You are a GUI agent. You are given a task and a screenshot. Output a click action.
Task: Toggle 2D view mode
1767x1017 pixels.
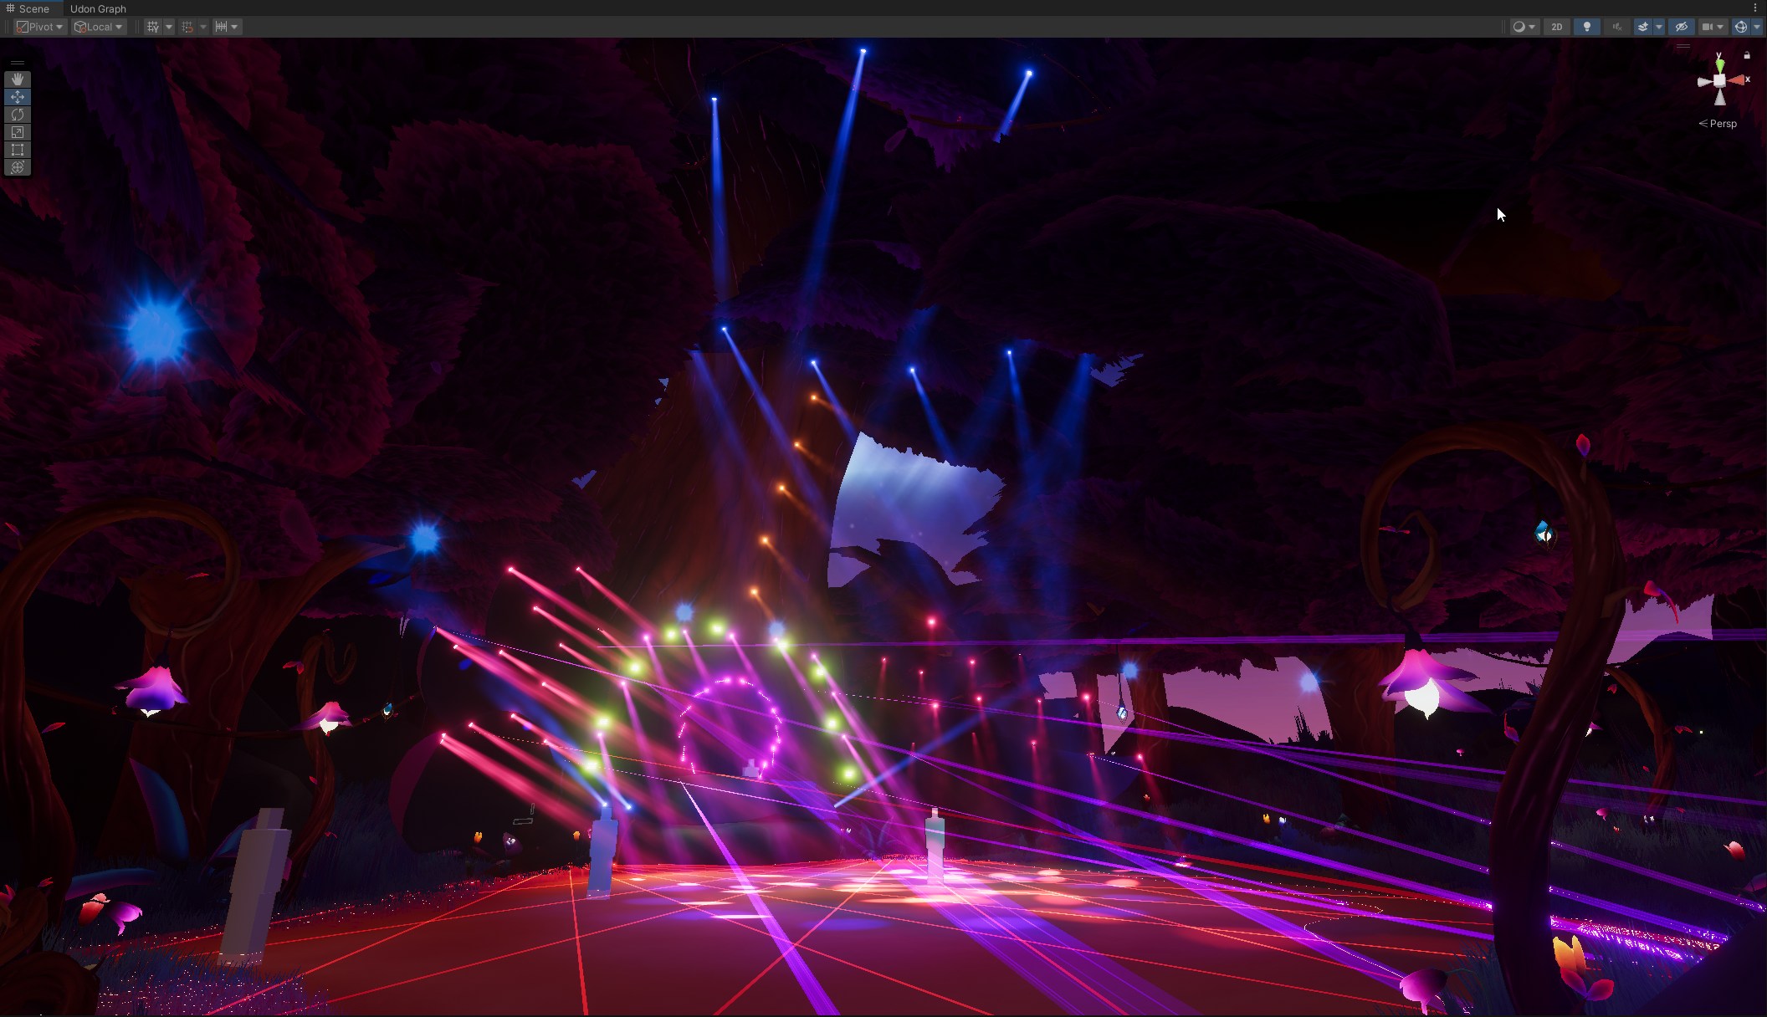(x=1556, y=27)
